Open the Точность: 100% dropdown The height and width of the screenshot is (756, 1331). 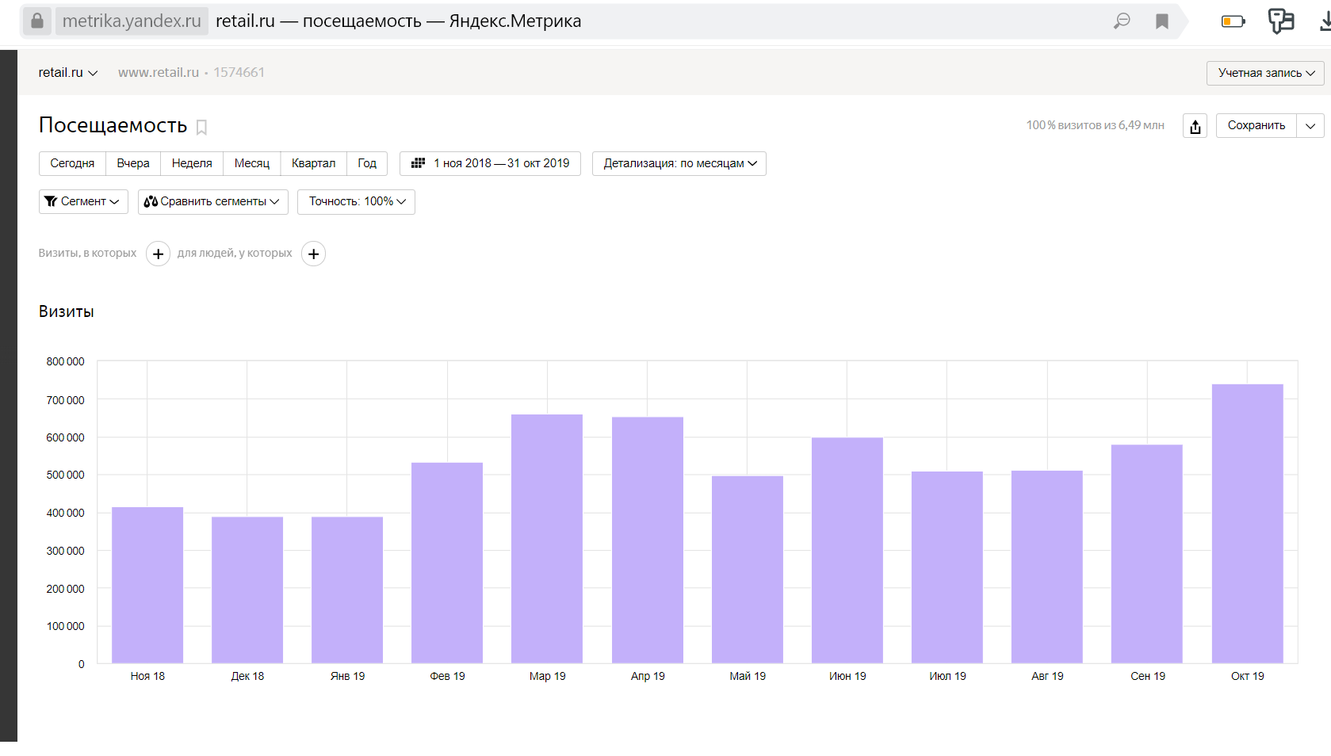(356, 201)
